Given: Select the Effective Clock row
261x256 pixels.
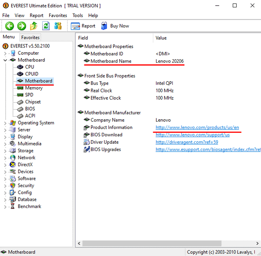Looking at the screenshot, I should pos(129,98).
